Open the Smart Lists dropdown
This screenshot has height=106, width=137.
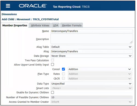click(92, 88)
